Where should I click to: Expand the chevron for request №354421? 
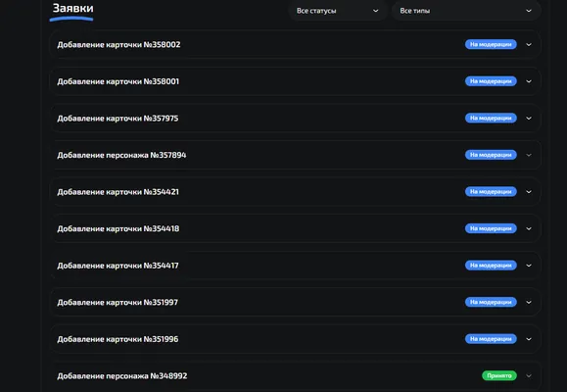point(529,192)
